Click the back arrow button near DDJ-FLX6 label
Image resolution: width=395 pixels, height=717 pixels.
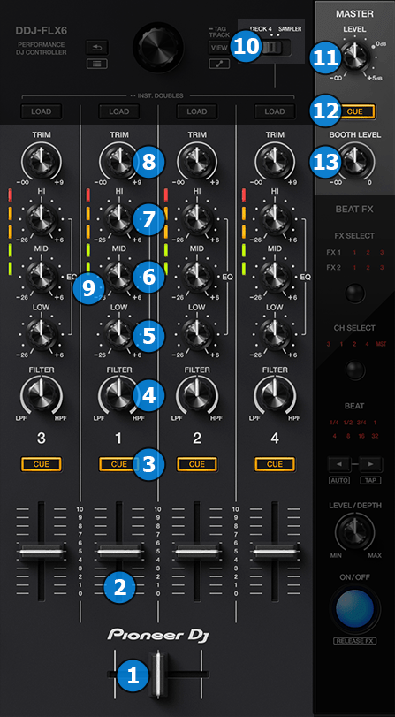(x=97, y=47)
